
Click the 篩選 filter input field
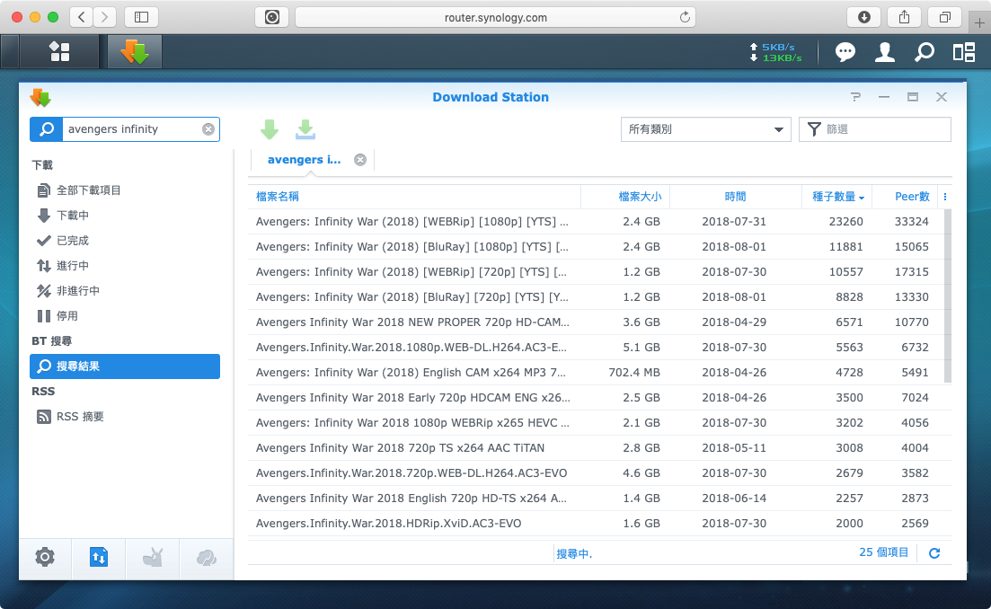coord(875,128)
